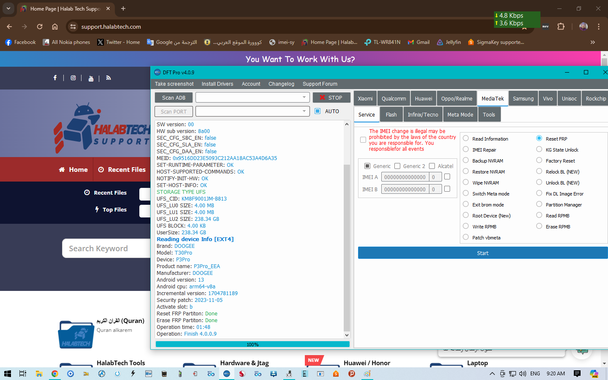The image size is (608, 380).
Task: Open the Facebook social icon on the Halab Tech page
Action: pyautogui.click(x=55, y=78)
